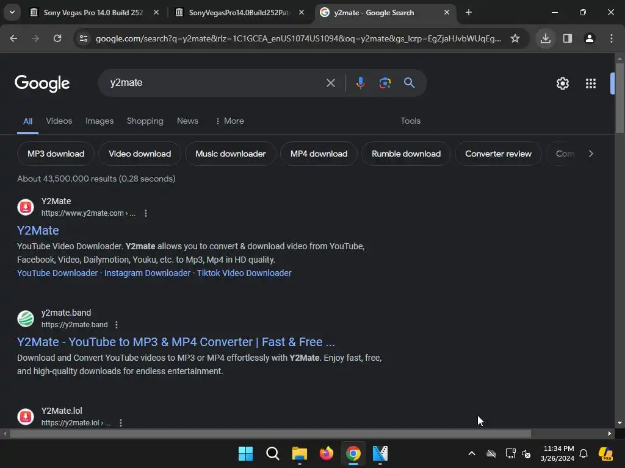Image resolution: width=625 pixels, height=468 pixels.
Task: Click the address bar URL field
Action: (298, 38)
